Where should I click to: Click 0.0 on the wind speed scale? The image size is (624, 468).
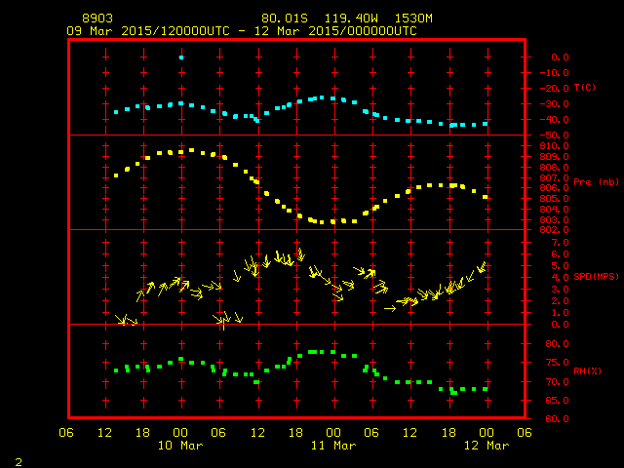tap(560, 325)
